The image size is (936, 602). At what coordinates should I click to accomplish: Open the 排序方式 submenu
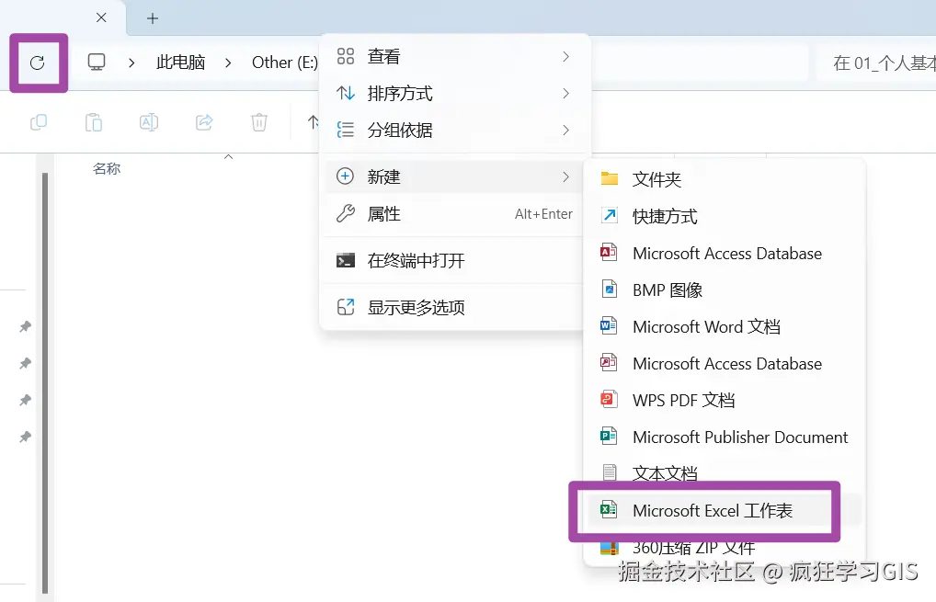[x=454, y=93]
